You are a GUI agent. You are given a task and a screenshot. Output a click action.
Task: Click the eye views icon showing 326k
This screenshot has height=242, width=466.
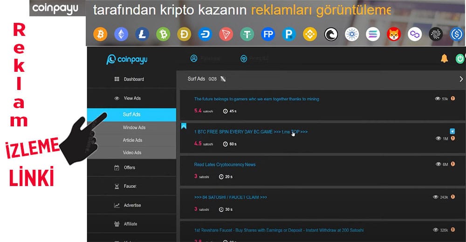436,230
